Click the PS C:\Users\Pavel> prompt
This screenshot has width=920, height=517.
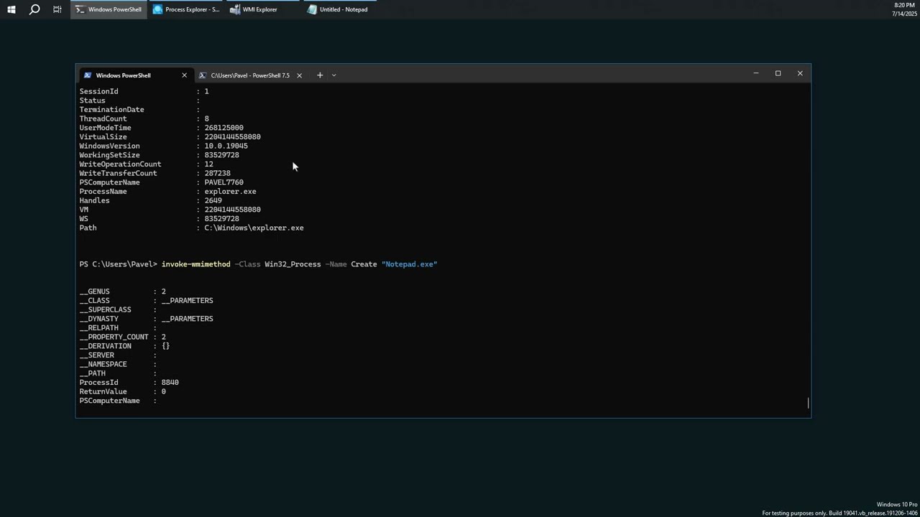[x=118, y=264]
